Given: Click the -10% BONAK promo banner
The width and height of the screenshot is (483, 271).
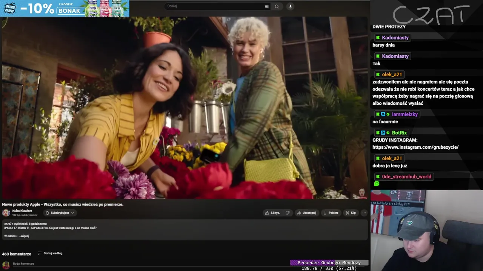Looking at the screenshot, I should pyautogui.click(x=65, y=8).
